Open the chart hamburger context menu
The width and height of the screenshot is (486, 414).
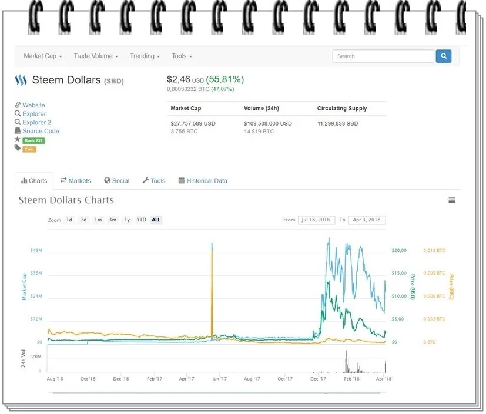tap(452, 200)
